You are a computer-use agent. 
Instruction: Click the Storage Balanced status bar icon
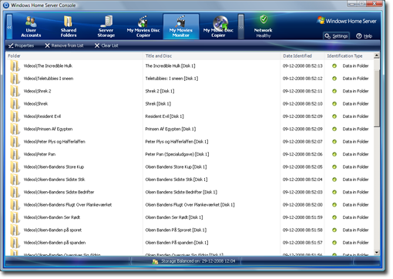tap(155, 262)
